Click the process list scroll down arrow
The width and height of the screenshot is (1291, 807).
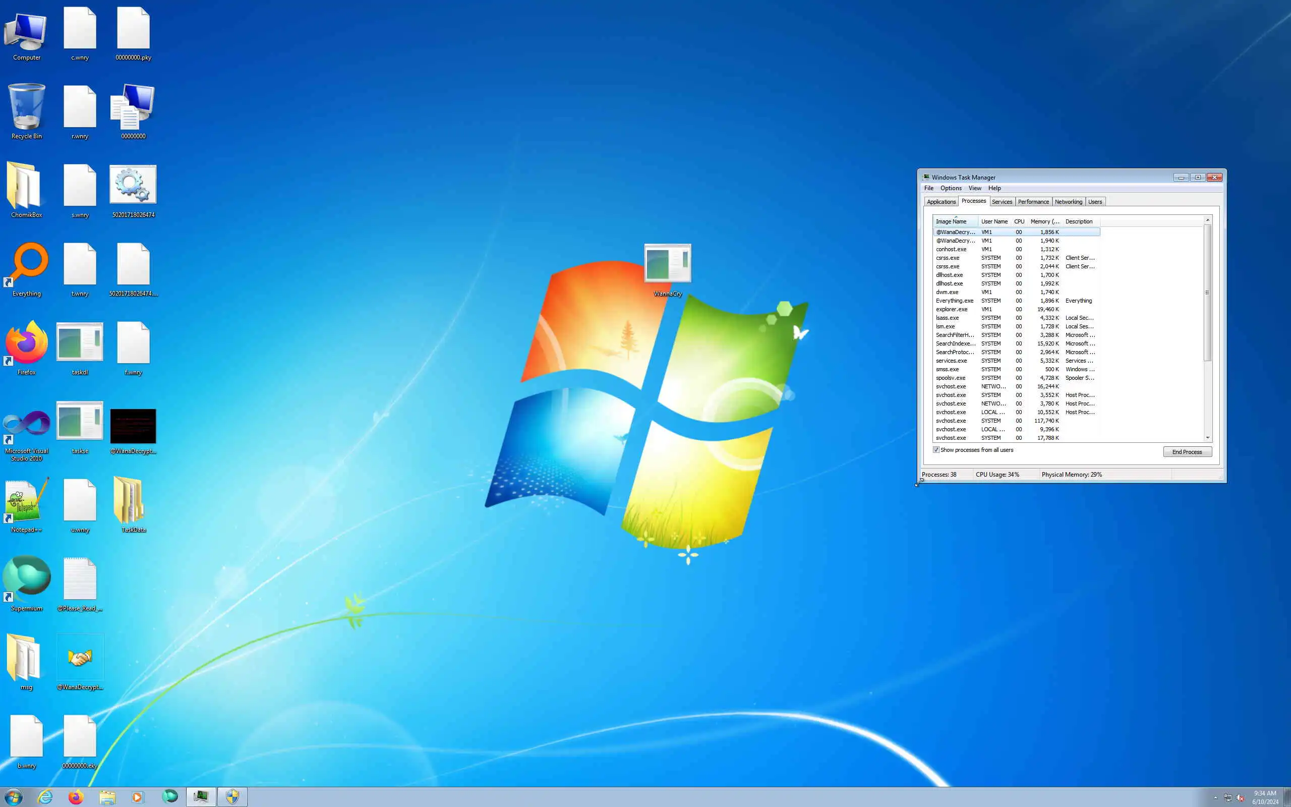click(1207, 438)
